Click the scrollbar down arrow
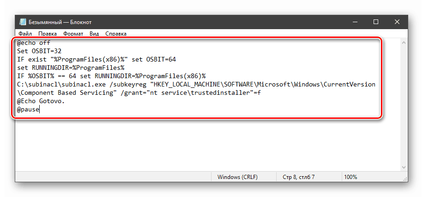 point(403,167)
